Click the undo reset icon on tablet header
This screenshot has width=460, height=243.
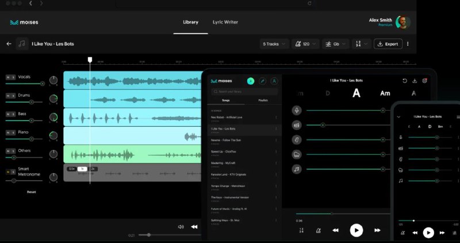pyautogui.click(x=405, y=81)
